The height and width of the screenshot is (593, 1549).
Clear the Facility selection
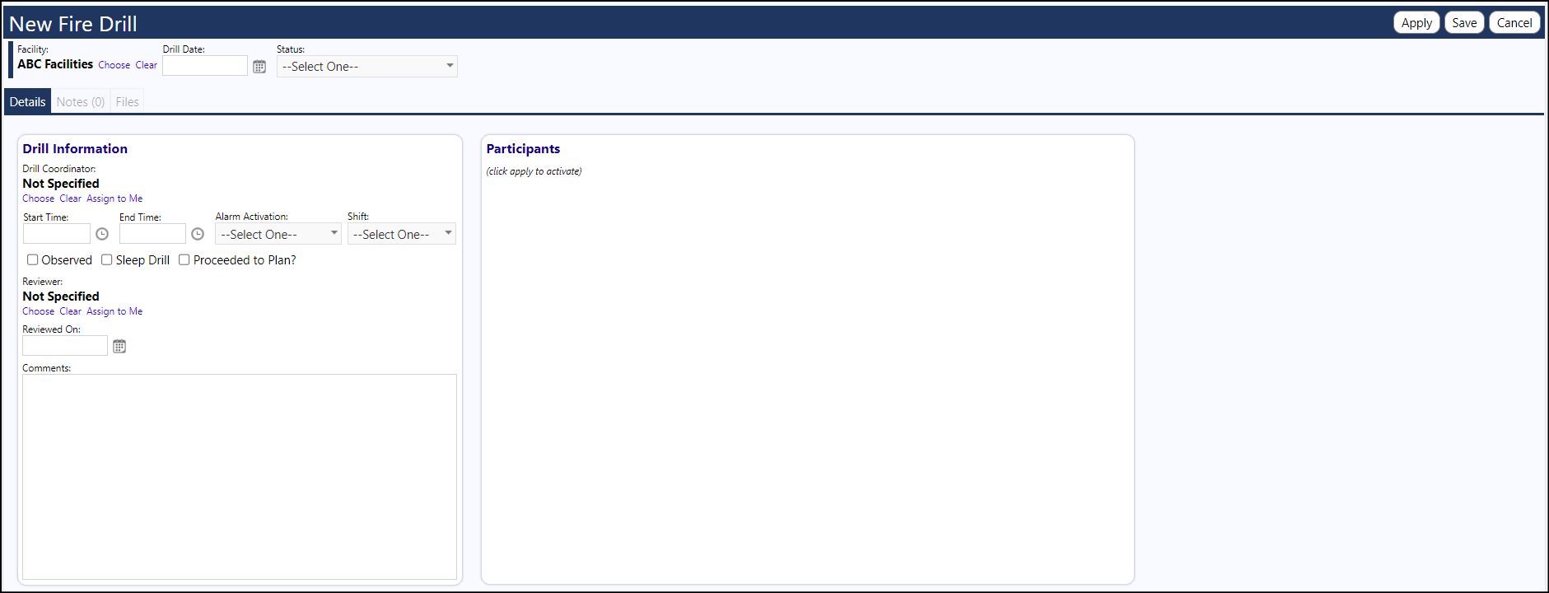point(147,65)
